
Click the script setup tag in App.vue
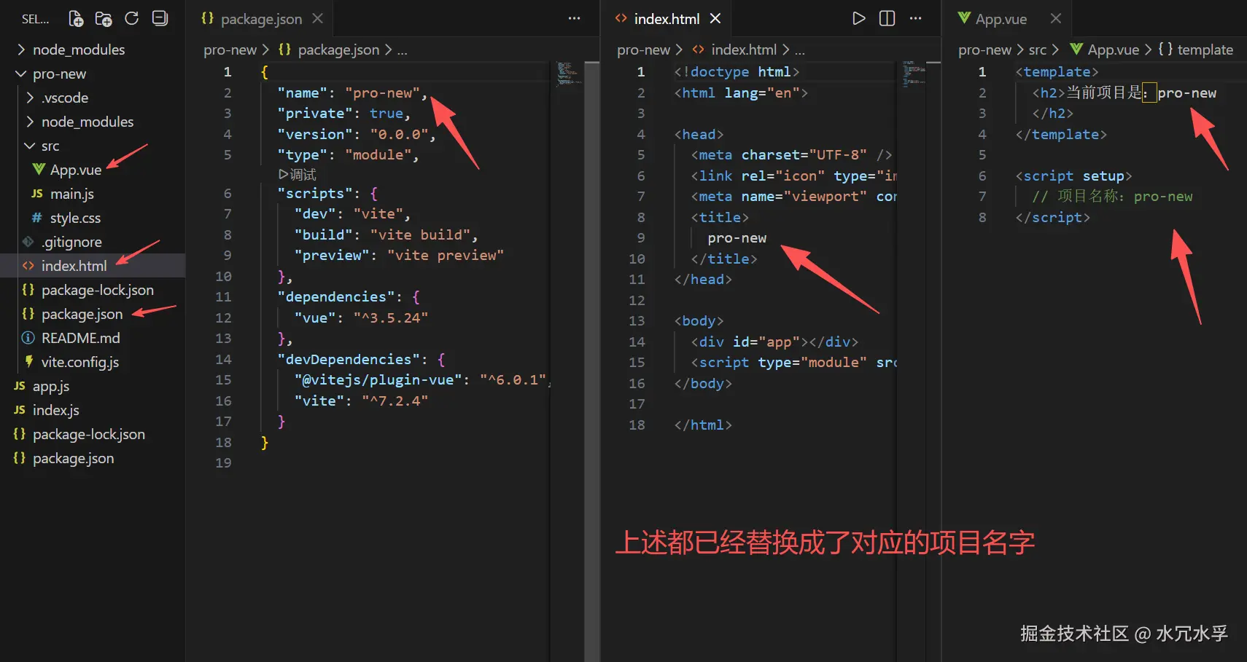tap(1073, 176)
